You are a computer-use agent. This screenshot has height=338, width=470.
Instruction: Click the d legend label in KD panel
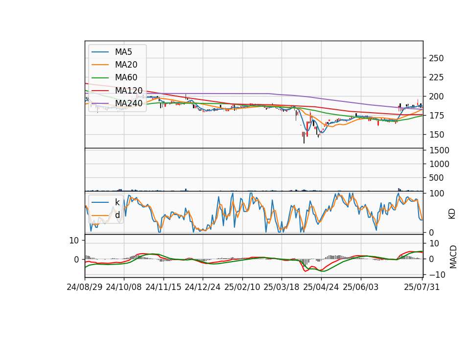[117, 215]
